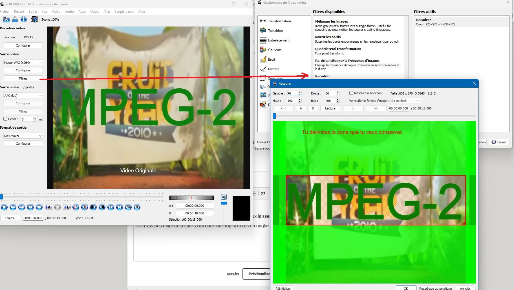This screenshot has width=514, height=290.
Task: Click the open video file toolbar icon
Action: click(6, 19)
